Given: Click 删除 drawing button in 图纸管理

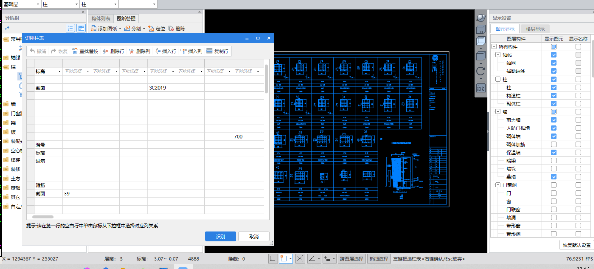Looking at the screenshot, I should [x=177, y=29].
